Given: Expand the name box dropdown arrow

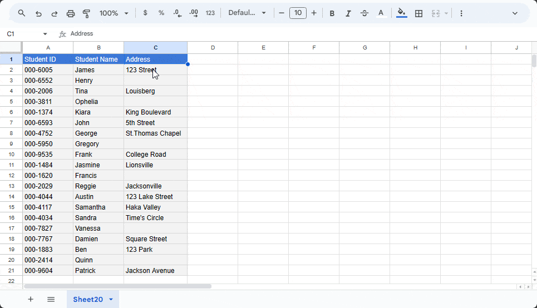Looking at the screenshot, I should (45, 34).
